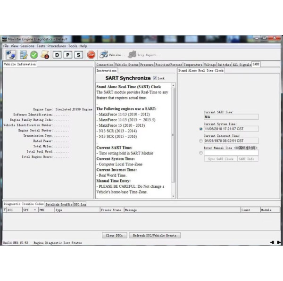Viewport: 283px width, 281px height.
Task: Click the D button in the toolbar
Action: (57, 55)
